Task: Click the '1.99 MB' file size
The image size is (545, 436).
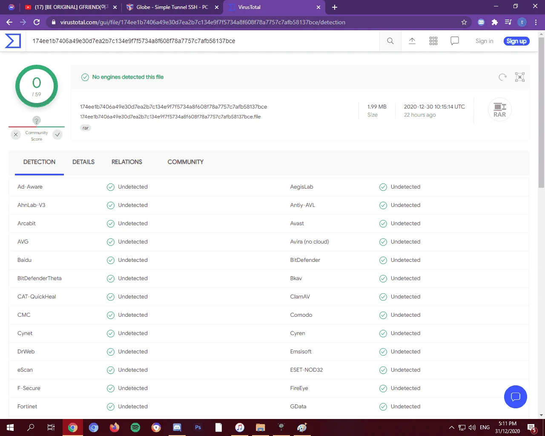Action: coord(377,107)
